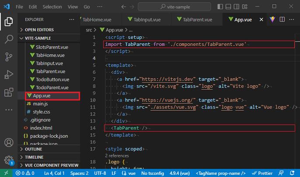Viewport: 300px width, 177px height.
Task: Collapse the VITE-SAMPLE folder section
Action: point(49,38)
